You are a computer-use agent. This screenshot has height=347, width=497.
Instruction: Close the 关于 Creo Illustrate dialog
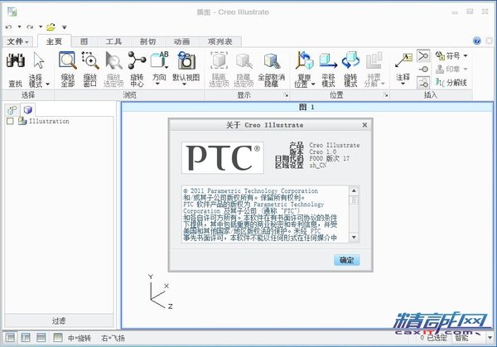(364, 125)
